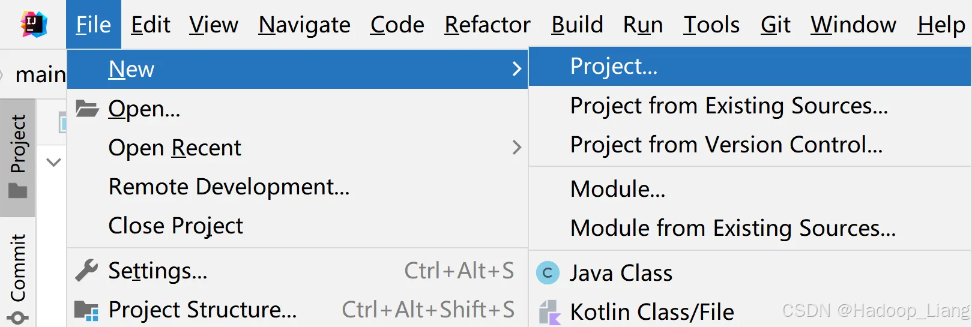Click the IntelliJ IDEA logo icon
This screenshot has width=972, height=327.
pos(34,24)
